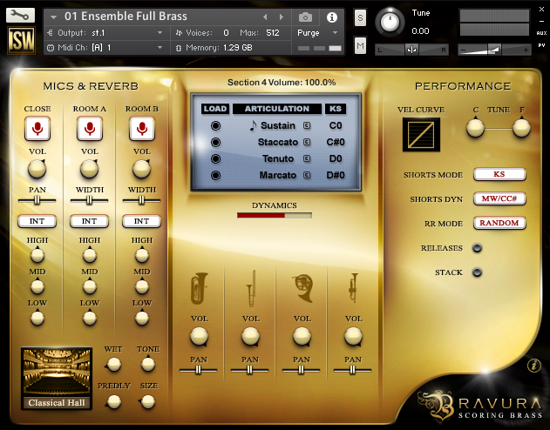This screenshot has width=550, height=430.
Task: Click the Shorts Mode KS button
Action: [499, 174]
